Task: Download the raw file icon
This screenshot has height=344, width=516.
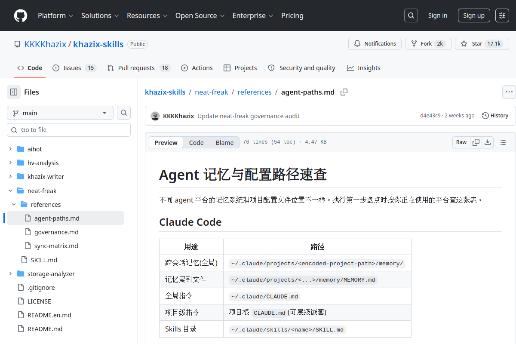Action: [x=488, y=142]
